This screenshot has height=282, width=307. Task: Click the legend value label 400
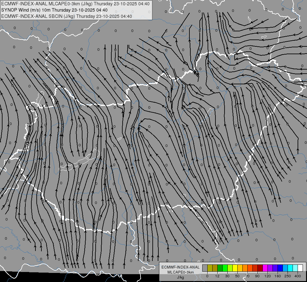click(x=298, y=276)
